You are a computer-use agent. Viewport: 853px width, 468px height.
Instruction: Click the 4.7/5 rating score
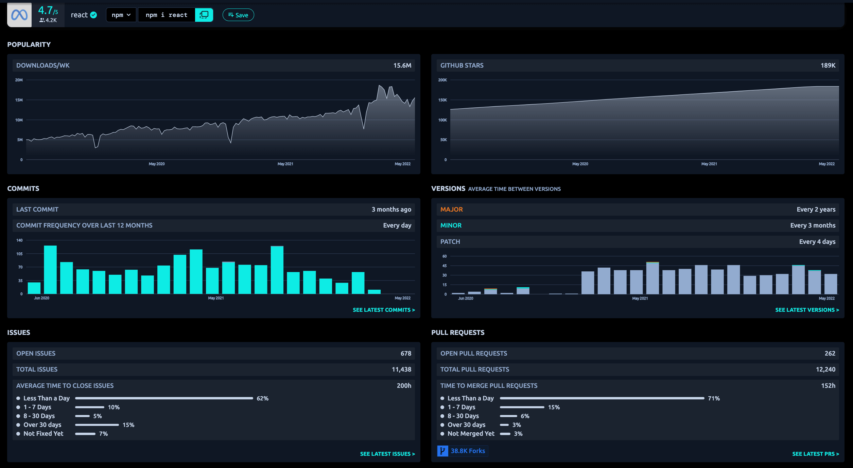[x=48, y=11]
